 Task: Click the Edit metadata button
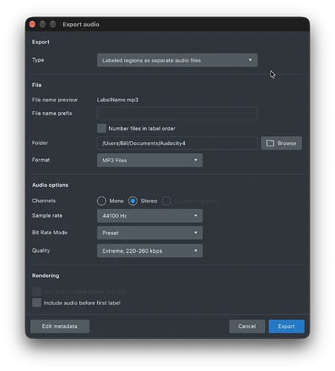(x=59, y=326)
